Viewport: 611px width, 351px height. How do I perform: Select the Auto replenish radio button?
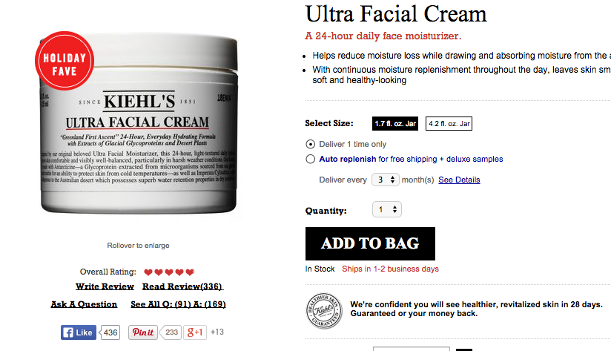tap(310, 159)
